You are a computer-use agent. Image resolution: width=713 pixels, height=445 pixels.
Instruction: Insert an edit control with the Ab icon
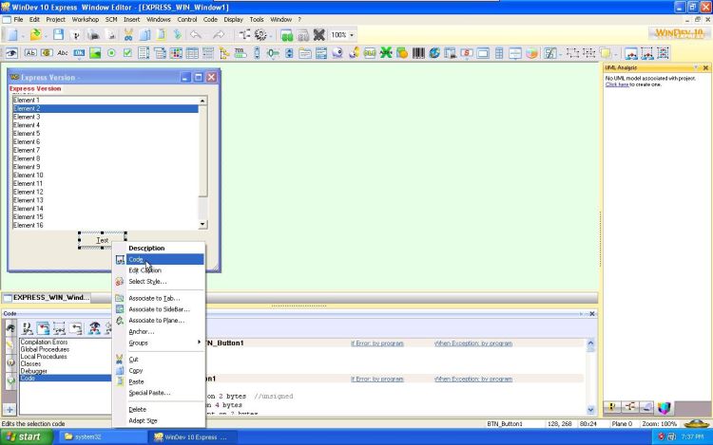pyautogui.click(x=30, y=53)
